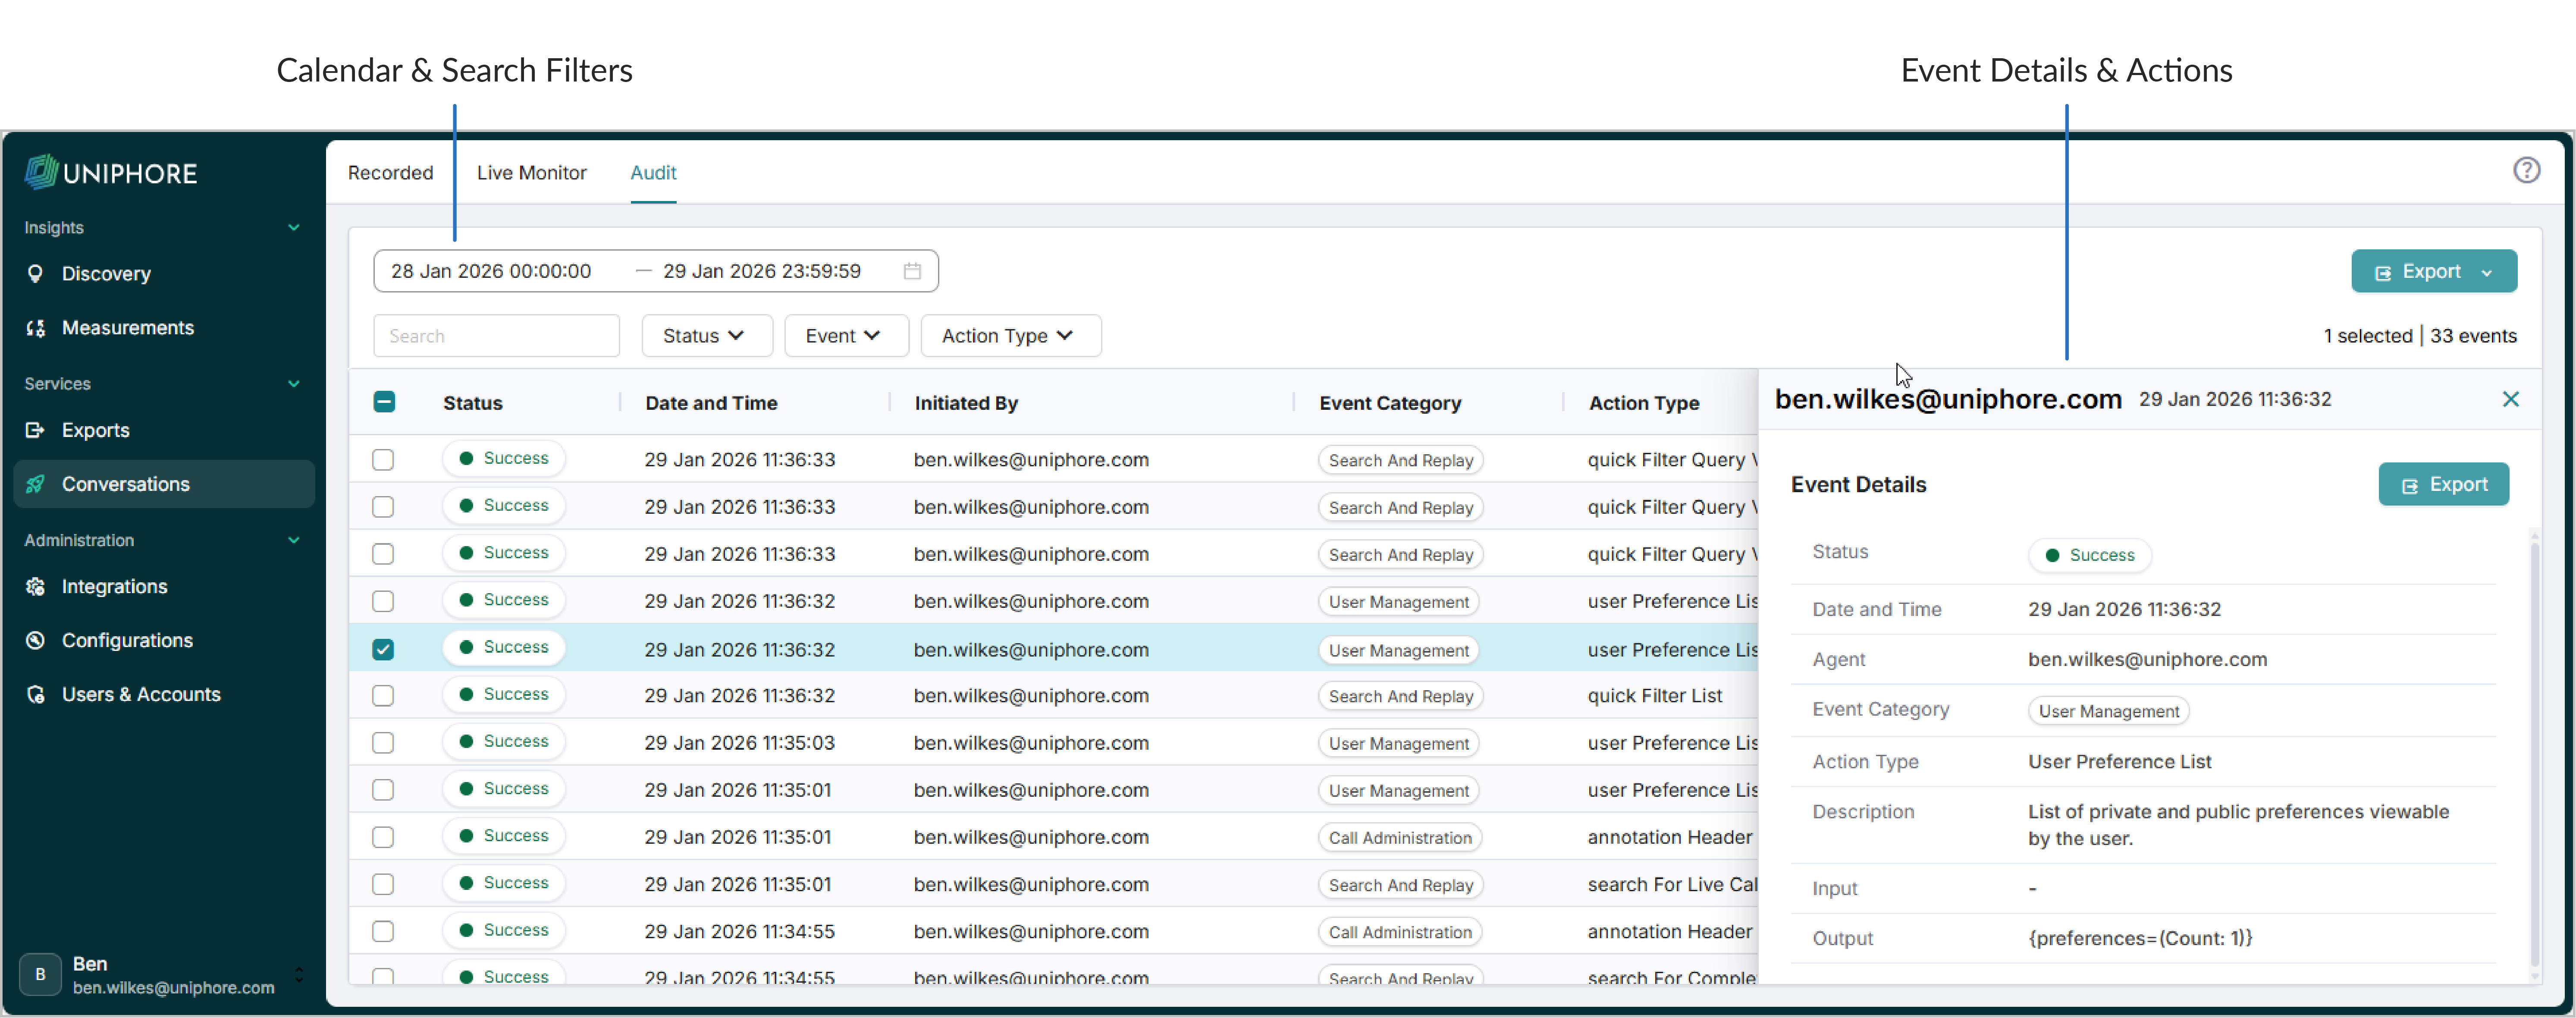Viewport: 2576px width, 1018px height.
Task: Open the calendar icon in date range
Action: 912,271
